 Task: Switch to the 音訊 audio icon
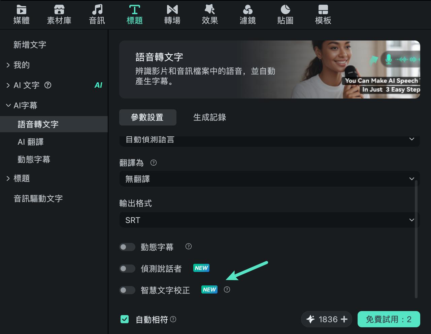(97, 10)
